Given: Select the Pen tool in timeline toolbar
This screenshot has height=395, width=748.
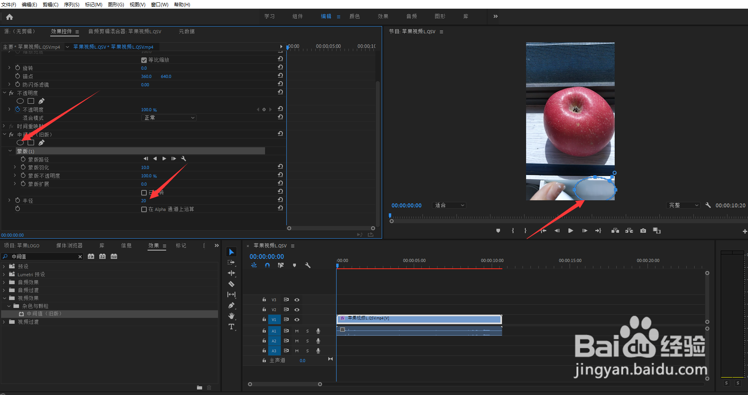Looking at the screenshot, I should coord(231,305).
